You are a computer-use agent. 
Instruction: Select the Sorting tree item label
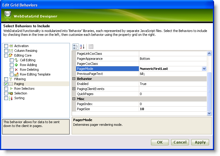pyautogui.click(x=19, y=98)
